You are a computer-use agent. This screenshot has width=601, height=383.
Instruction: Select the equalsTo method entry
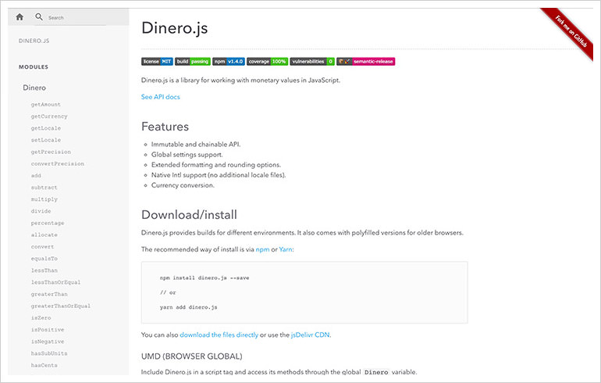click(44, 259)
